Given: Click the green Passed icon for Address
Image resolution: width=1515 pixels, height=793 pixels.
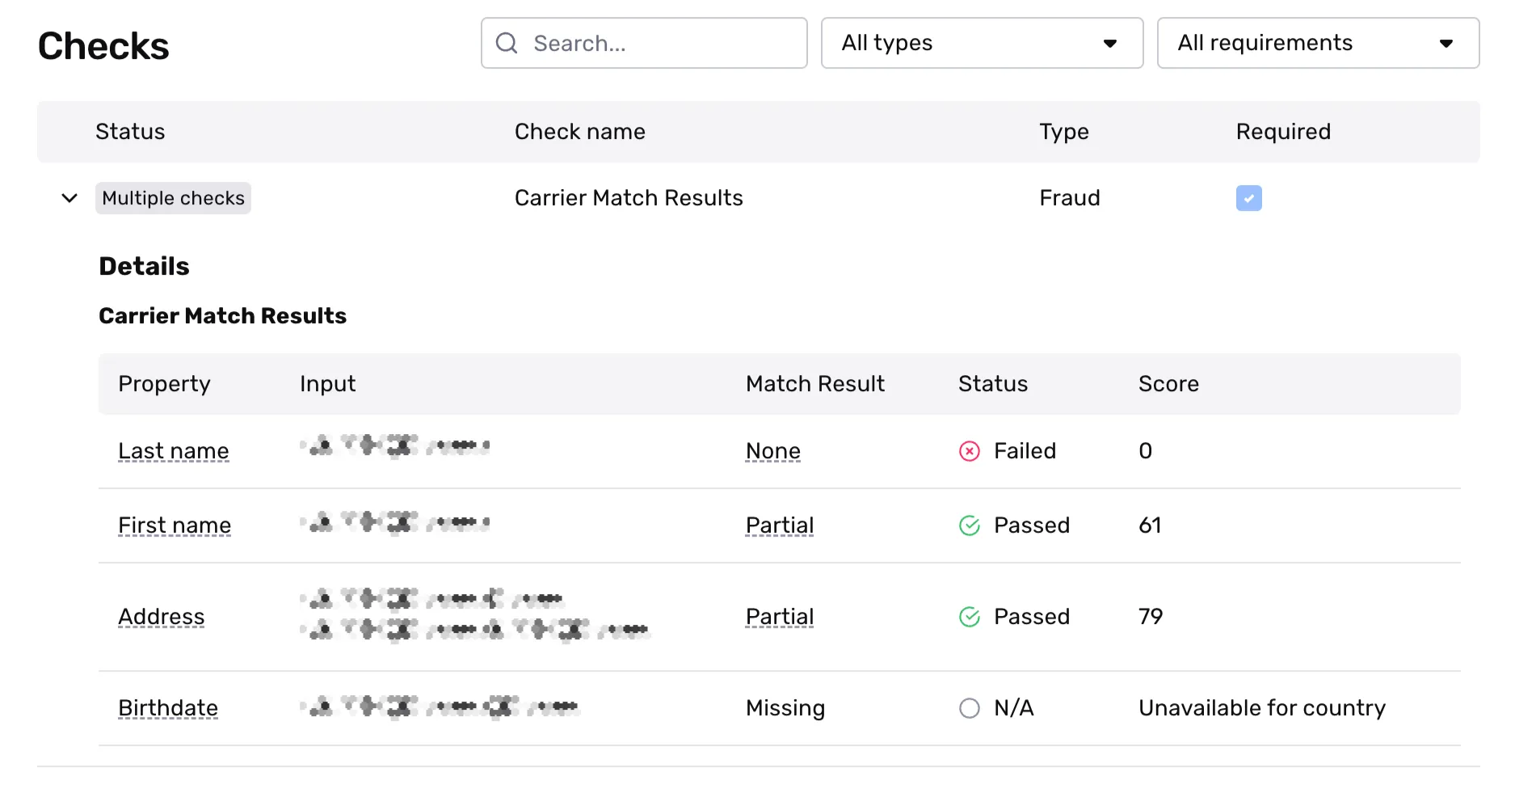Looking at the screenshot, I should tap(969, 617).
